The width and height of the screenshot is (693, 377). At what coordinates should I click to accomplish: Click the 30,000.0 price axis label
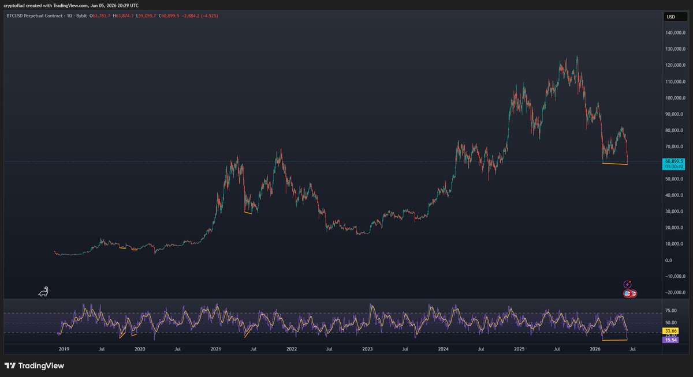675,212
